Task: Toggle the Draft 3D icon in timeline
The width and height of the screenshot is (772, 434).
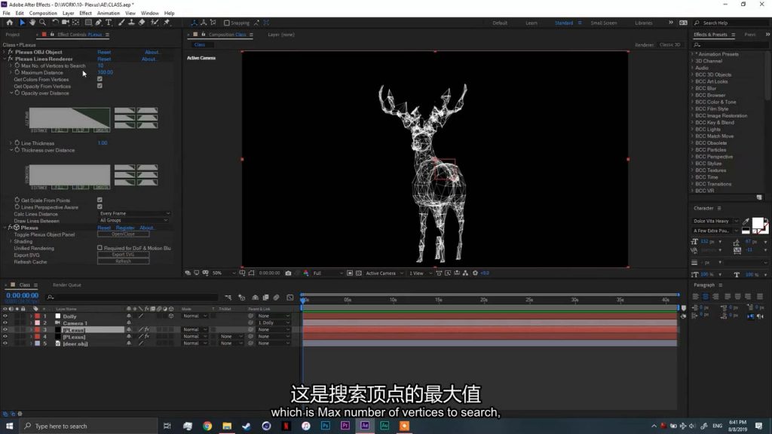Action: click(x=242, y=297)
